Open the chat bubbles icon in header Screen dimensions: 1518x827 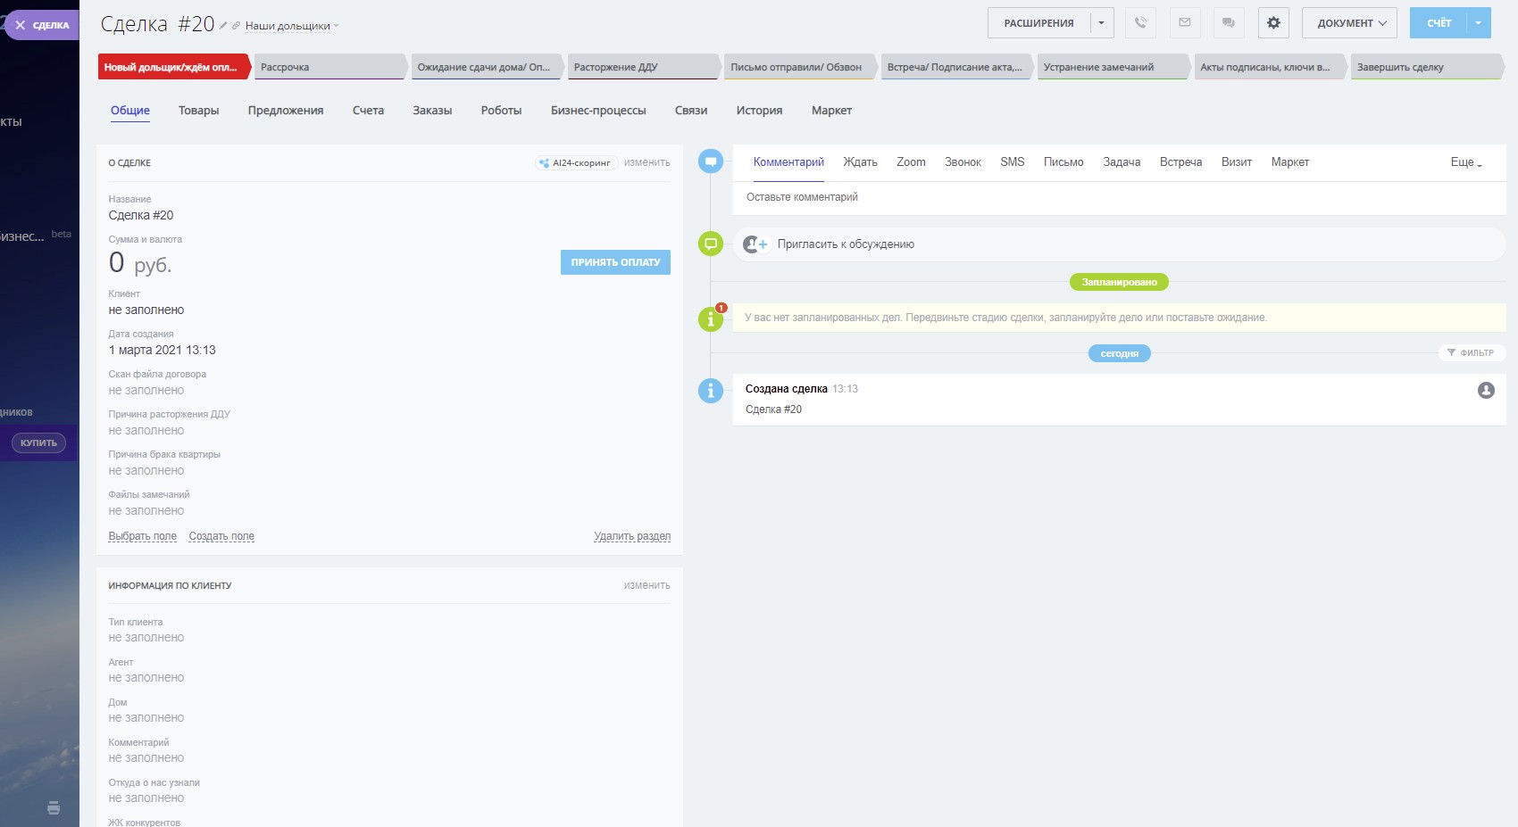pos(1229,23)
